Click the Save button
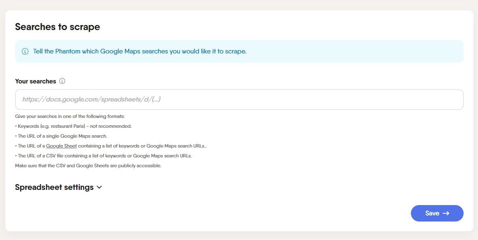This screenshot has height=240, width=478. tap(437, 213)
